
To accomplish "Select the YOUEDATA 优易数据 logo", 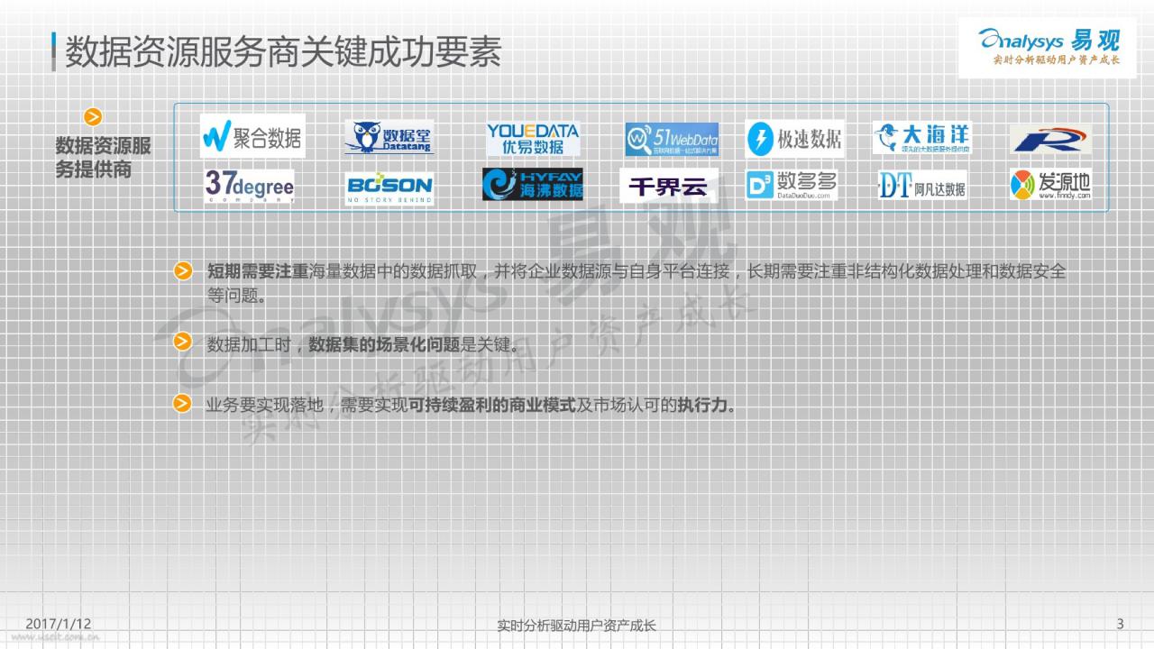I will pos(532,139).
